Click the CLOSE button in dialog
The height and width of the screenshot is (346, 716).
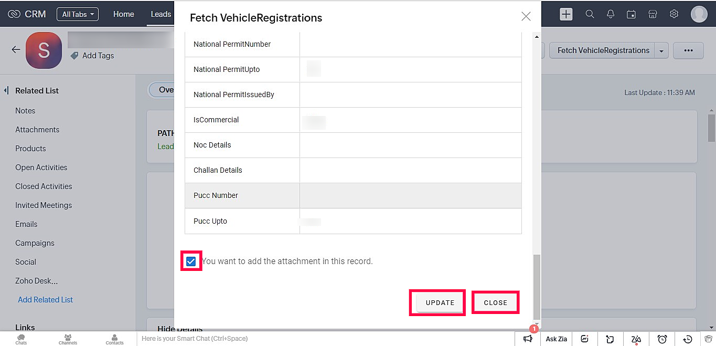[496, 303]
